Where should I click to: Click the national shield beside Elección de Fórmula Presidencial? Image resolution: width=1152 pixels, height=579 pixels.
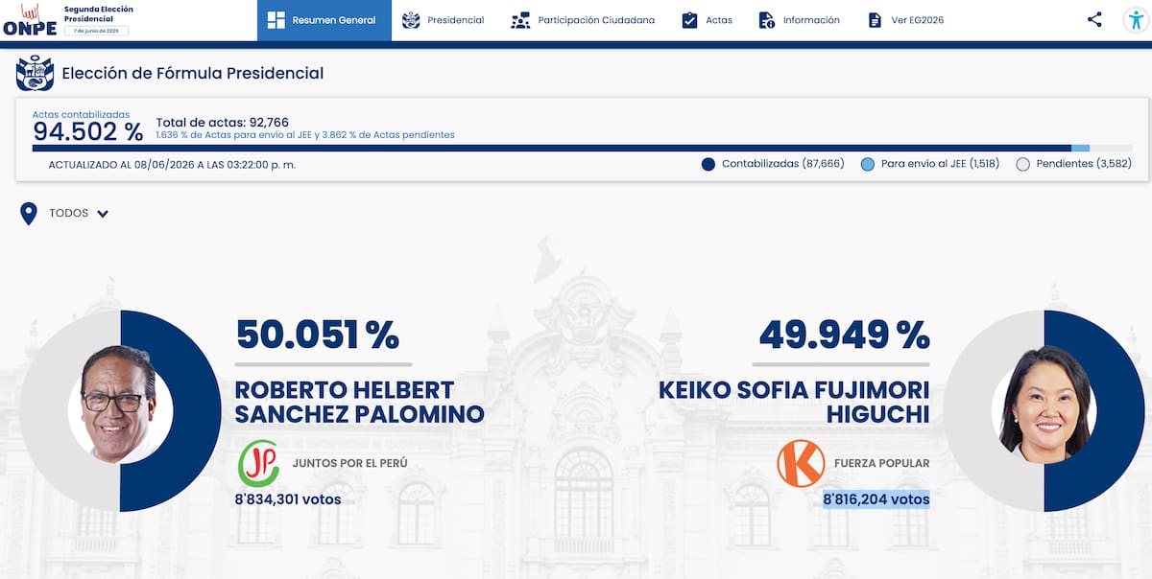(36, 74)
